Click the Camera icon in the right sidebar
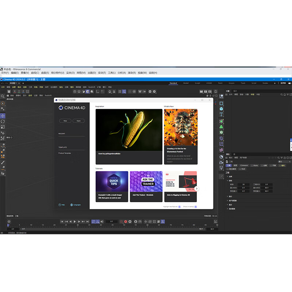 pos(222,163)
